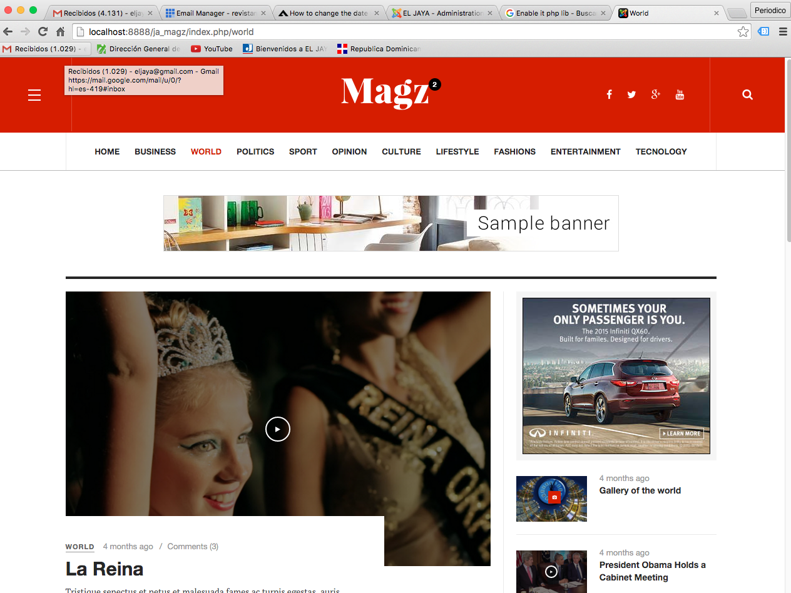Open the hamburger off-canvas menu icon

[x=34, y=95]
